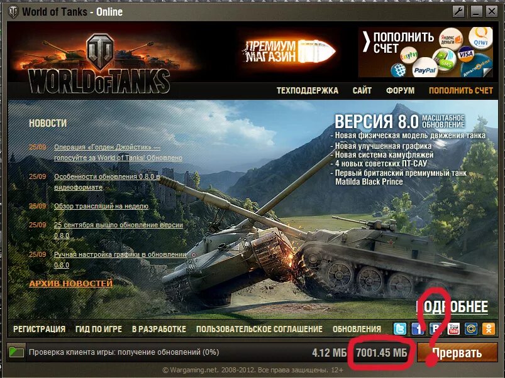
Task: Open the Регистрация link
Action: pos(39,329)
